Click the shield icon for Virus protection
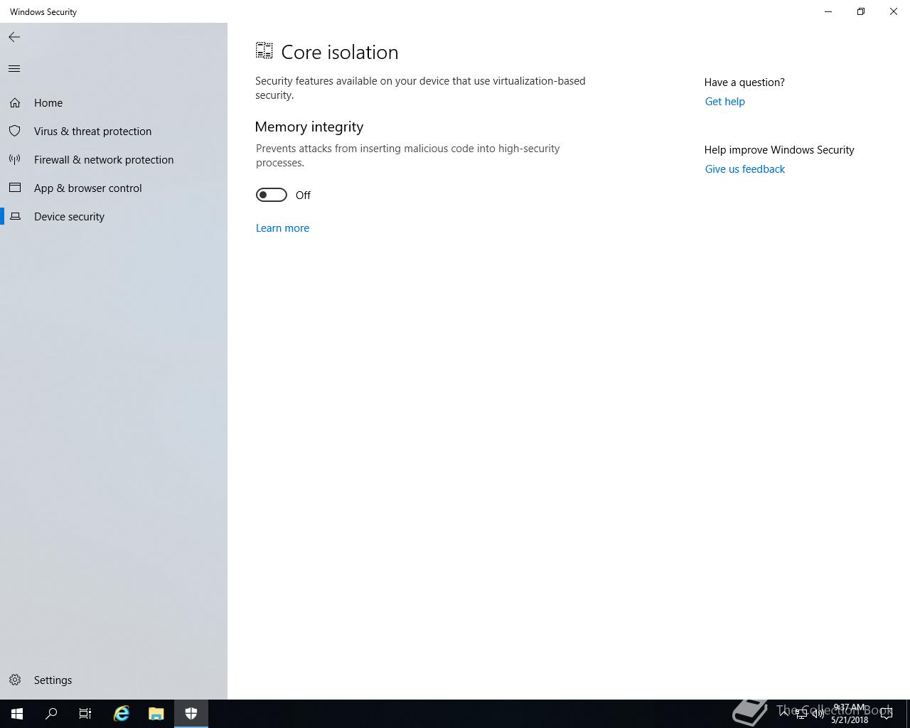 (15, 131)
